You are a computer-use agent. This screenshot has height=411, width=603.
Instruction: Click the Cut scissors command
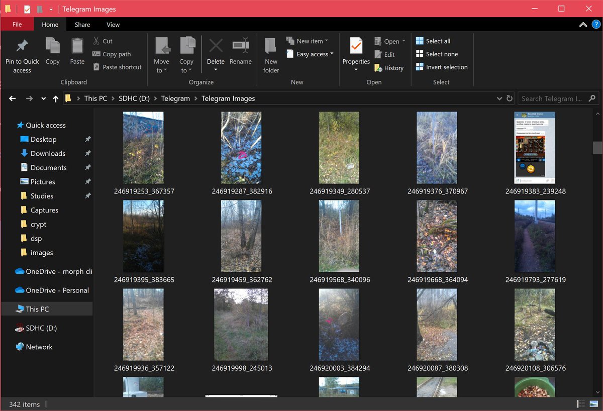[x=103, y=41]
